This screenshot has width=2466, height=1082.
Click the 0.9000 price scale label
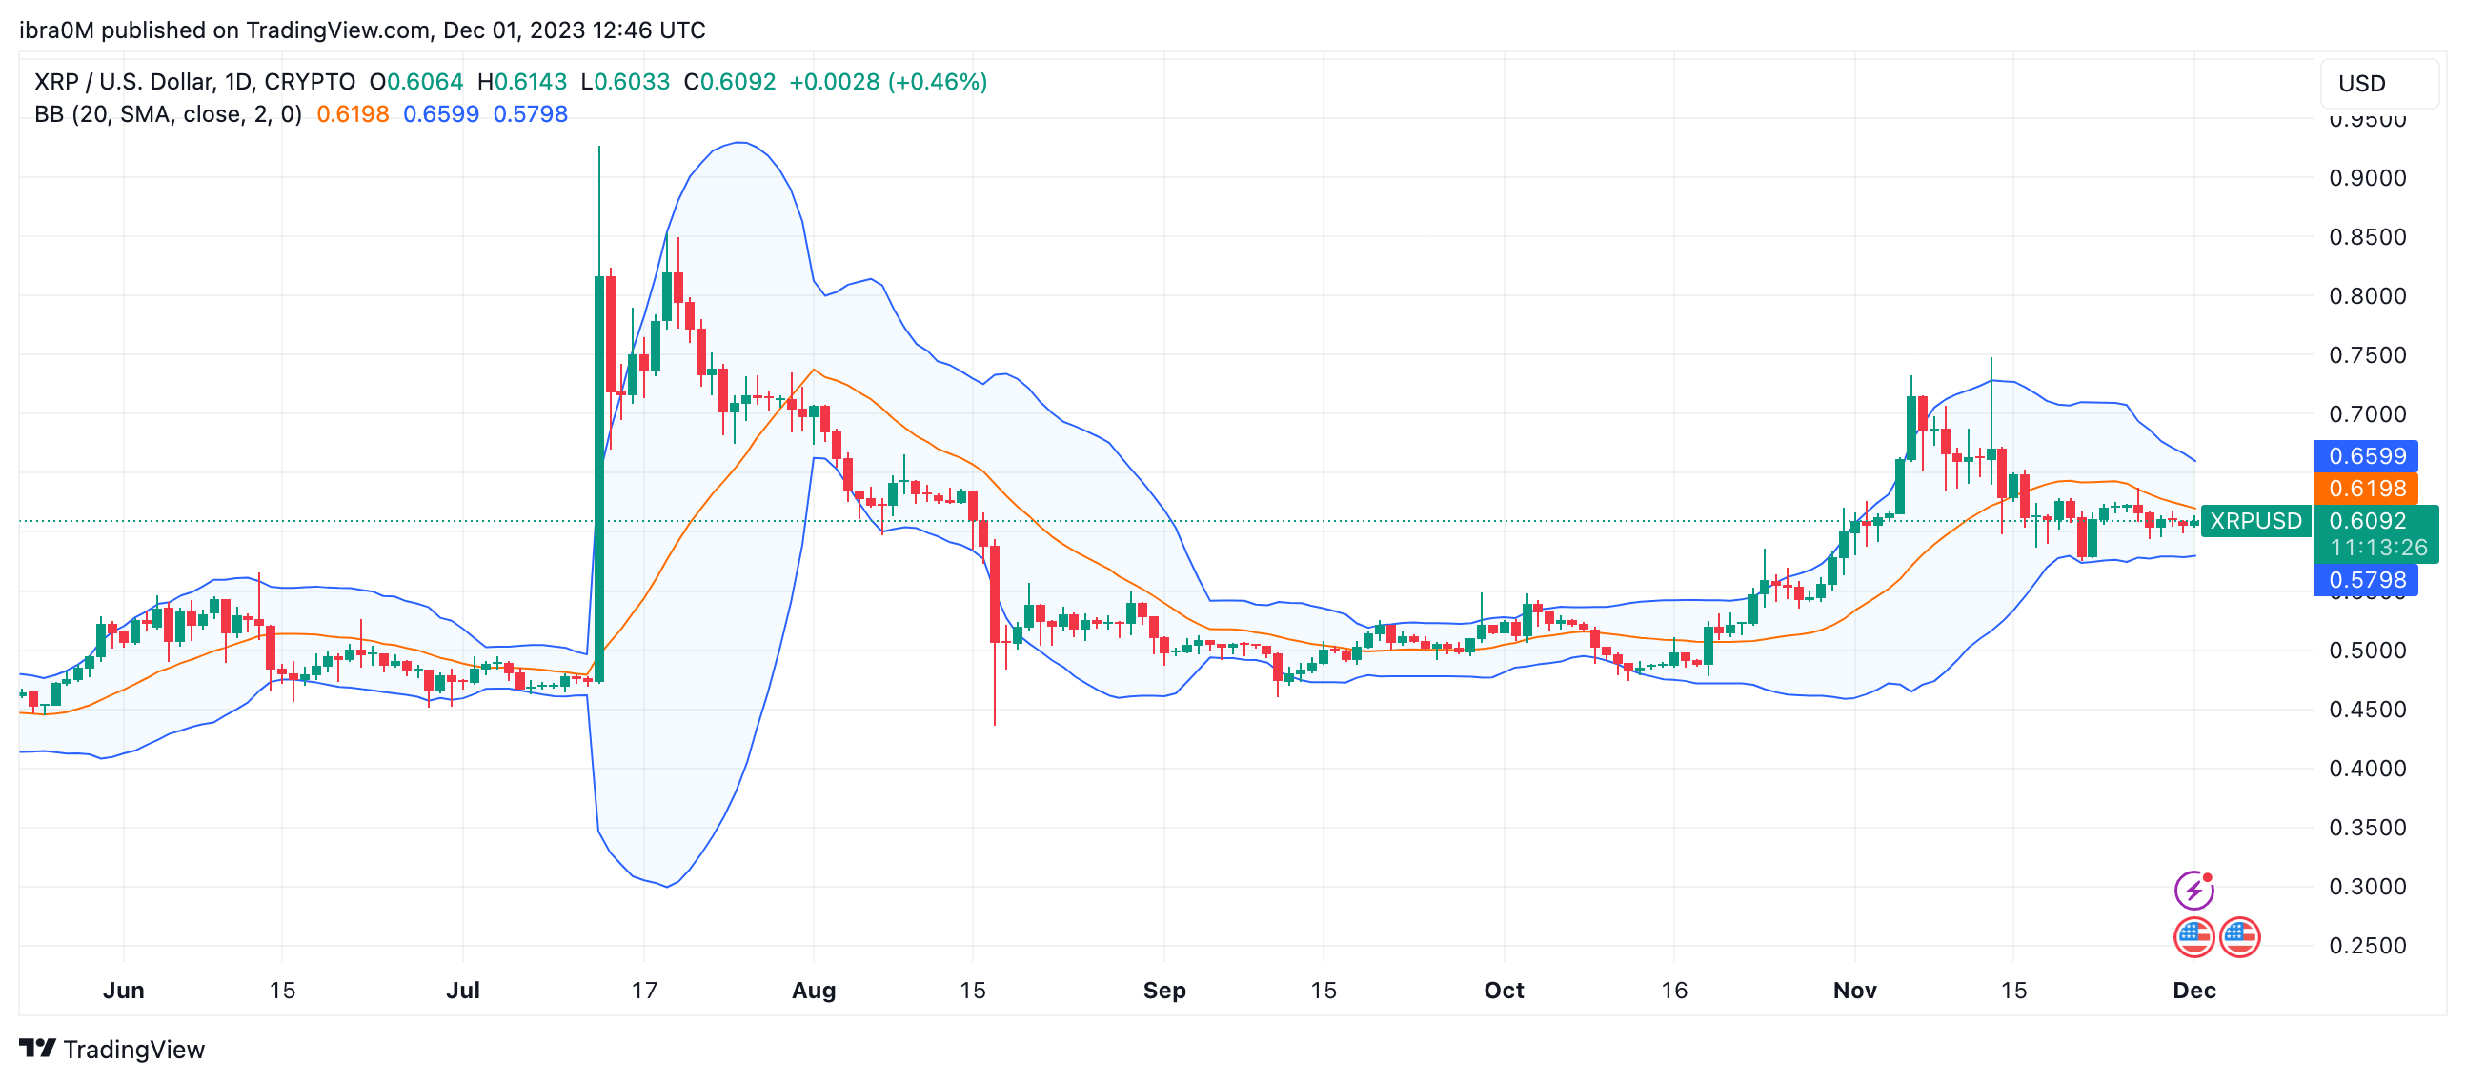coord(2368,178)
